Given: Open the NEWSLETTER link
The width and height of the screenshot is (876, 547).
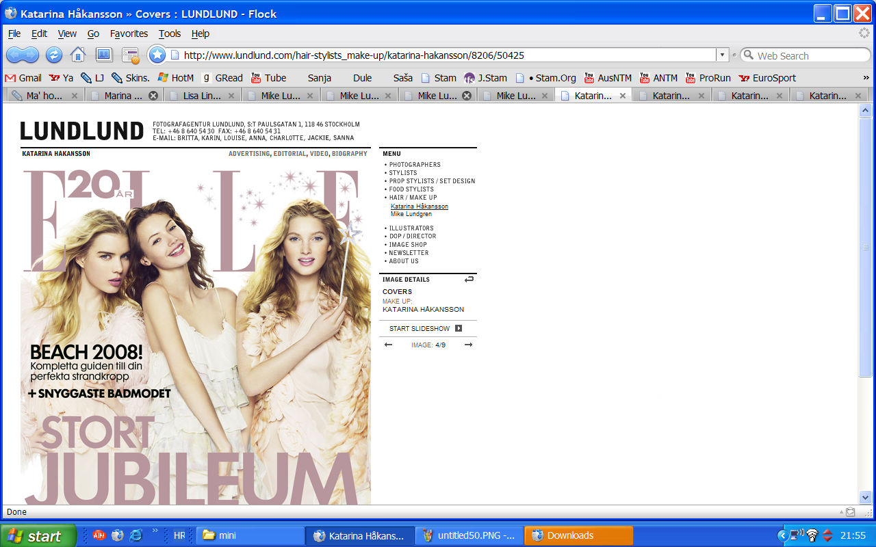Looking at the screenshot, I should tap(409, 253).
